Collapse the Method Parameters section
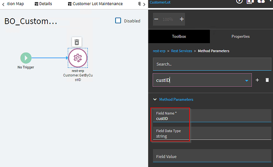 155,100
